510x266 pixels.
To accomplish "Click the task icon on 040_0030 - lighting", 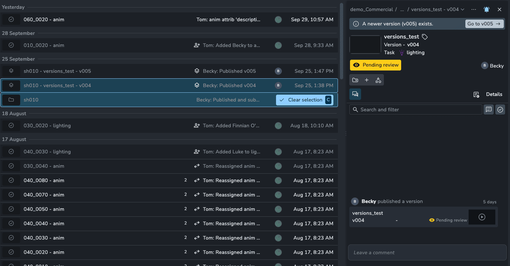I will [x=11, y=152].
